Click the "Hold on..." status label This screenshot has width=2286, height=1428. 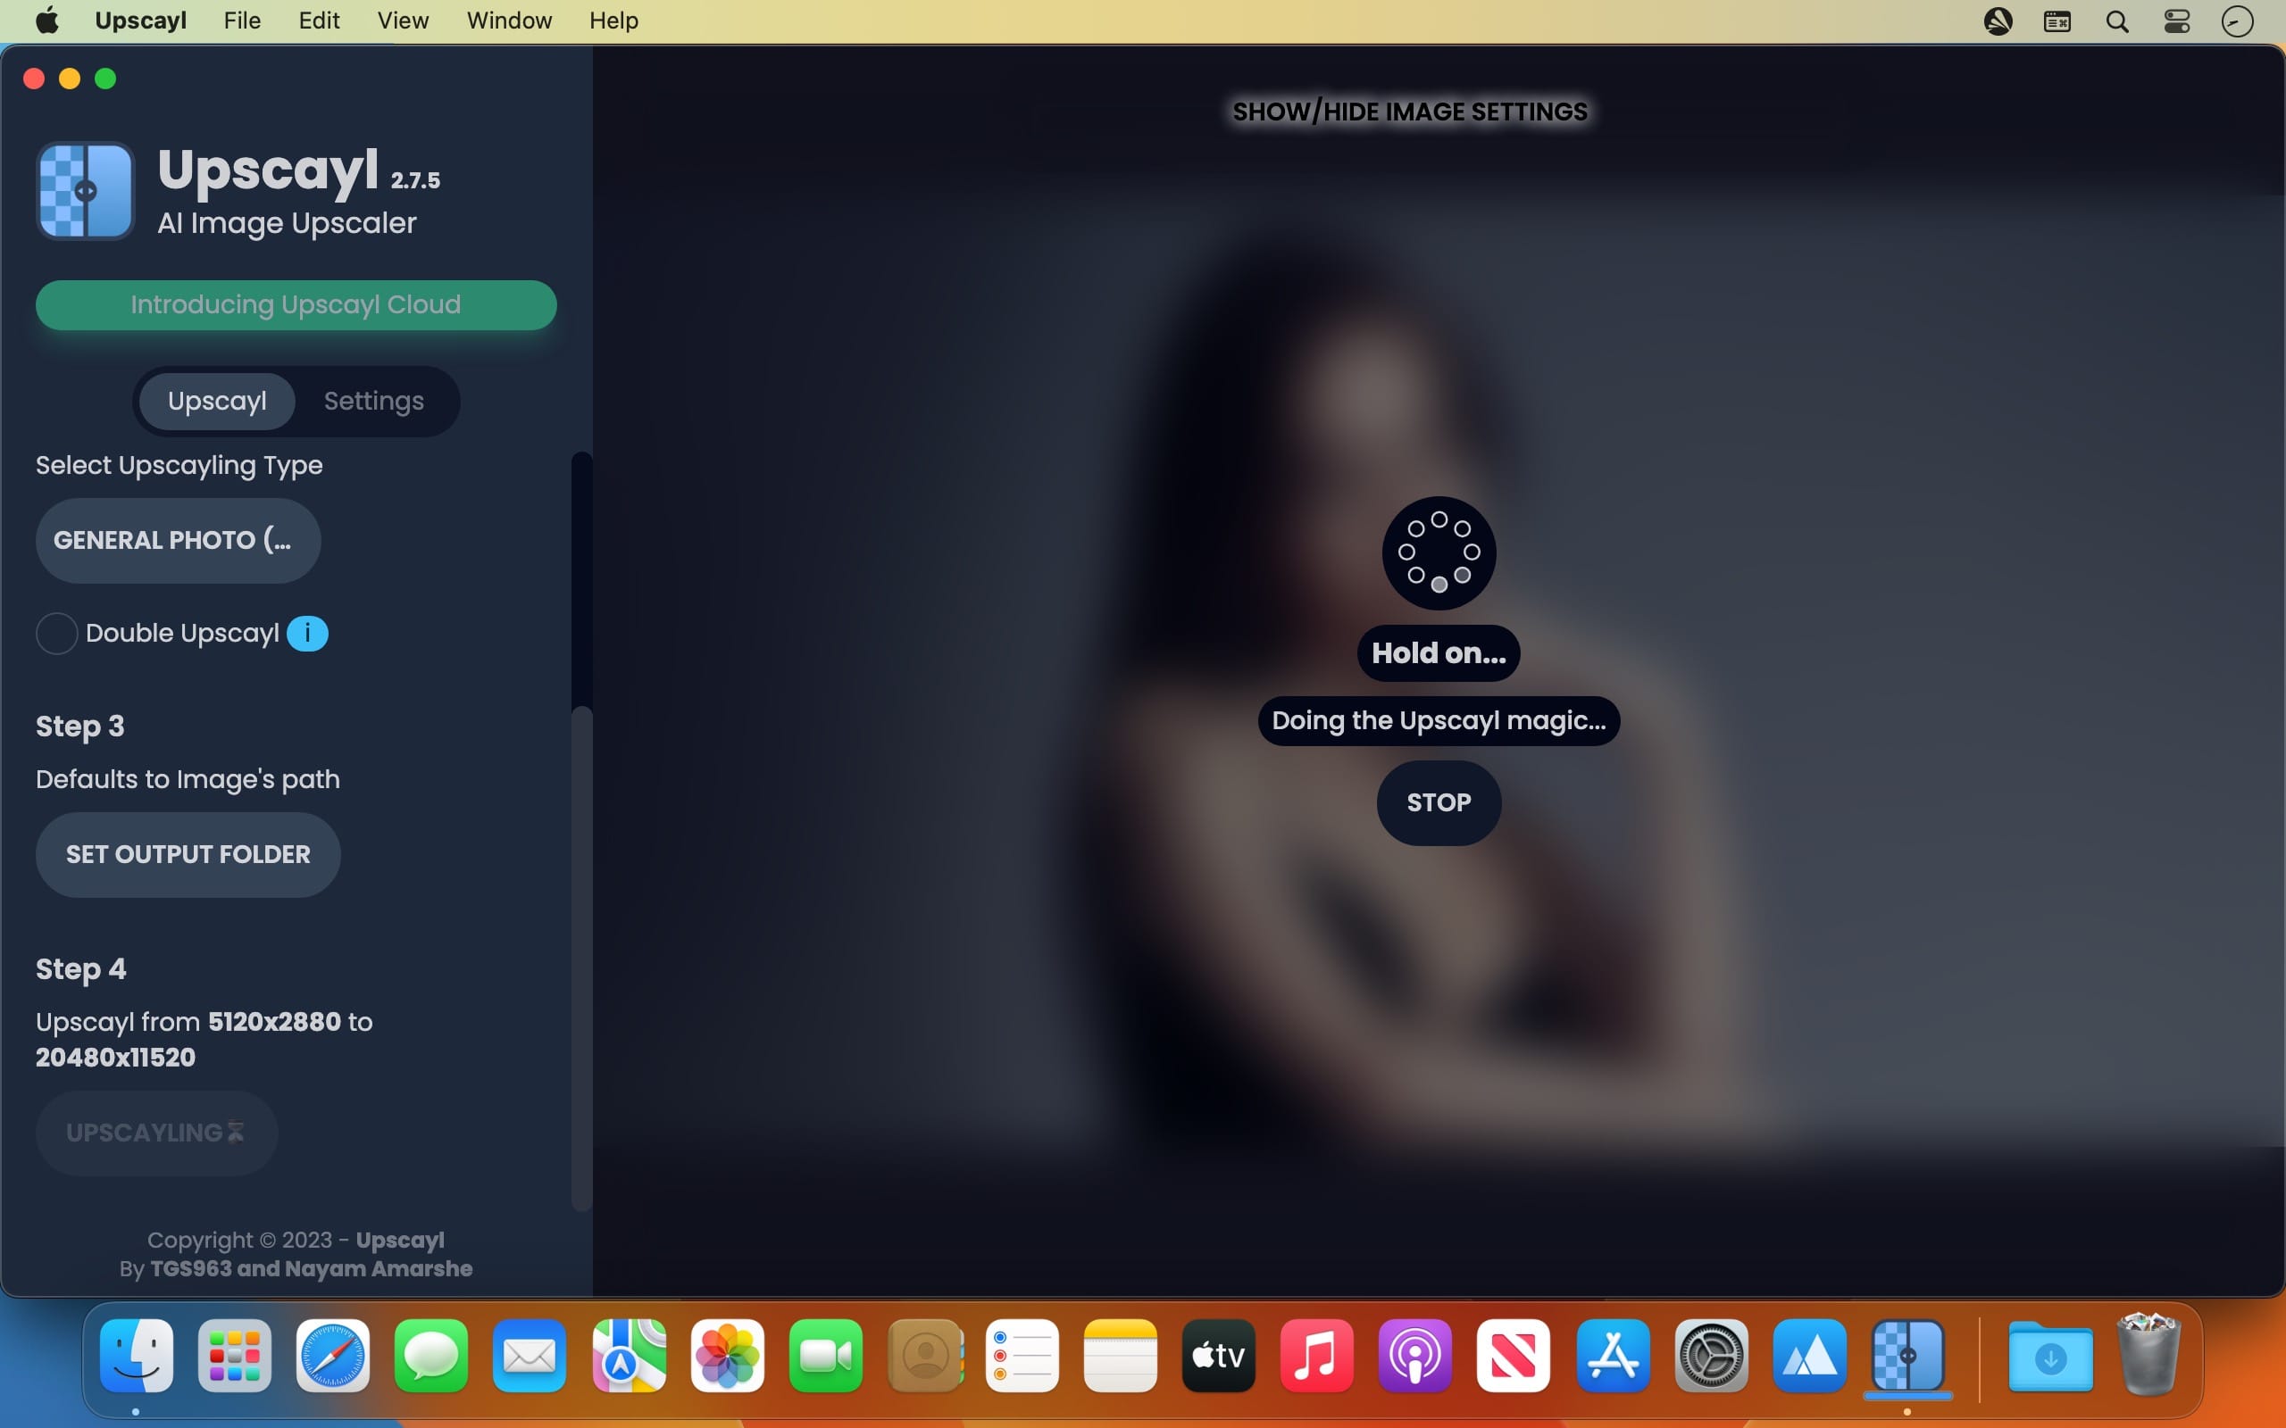1439,652
